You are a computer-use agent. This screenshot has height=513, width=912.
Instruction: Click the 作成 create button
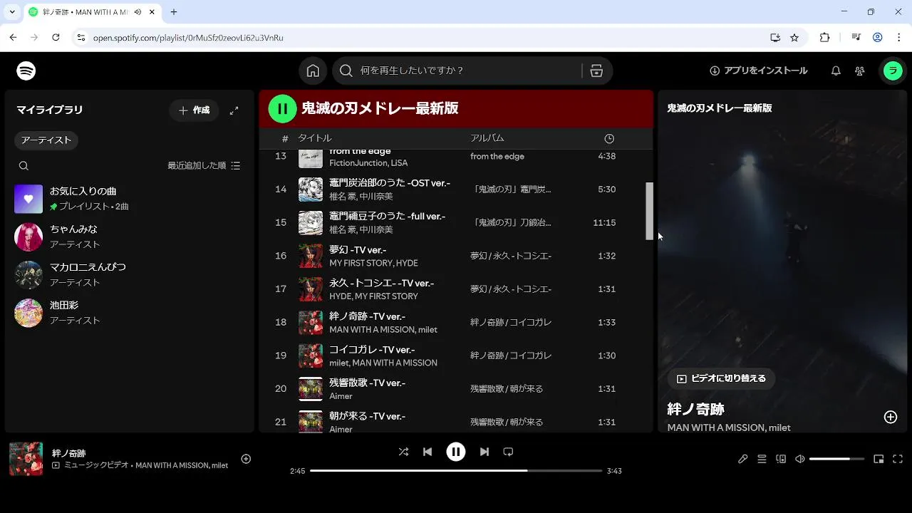(x=194, y=110)
